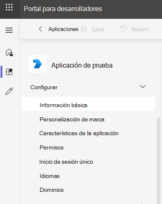Open Inicio de sesión único

66,162
